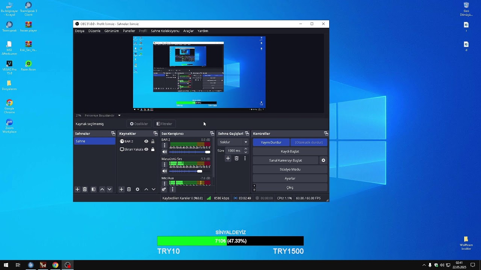Delete the selected scene with trash icon
481x270 pixels.
coord(85,189)
